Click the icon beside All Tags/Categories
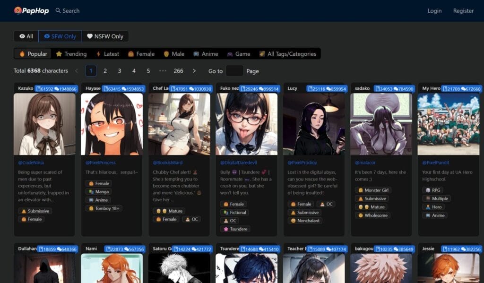Image resolution: width=484 pixels, height=283 pixels. click(262, 54)
